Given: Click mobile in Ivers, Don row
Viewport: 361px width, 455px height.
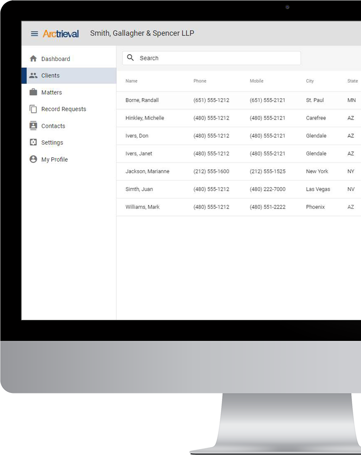Looking at the screenshot, I should [268, 136].
